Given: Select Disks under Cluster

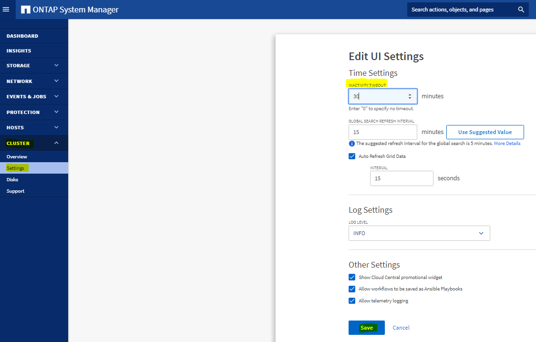Looking at the screenshot, I should 12,179.
